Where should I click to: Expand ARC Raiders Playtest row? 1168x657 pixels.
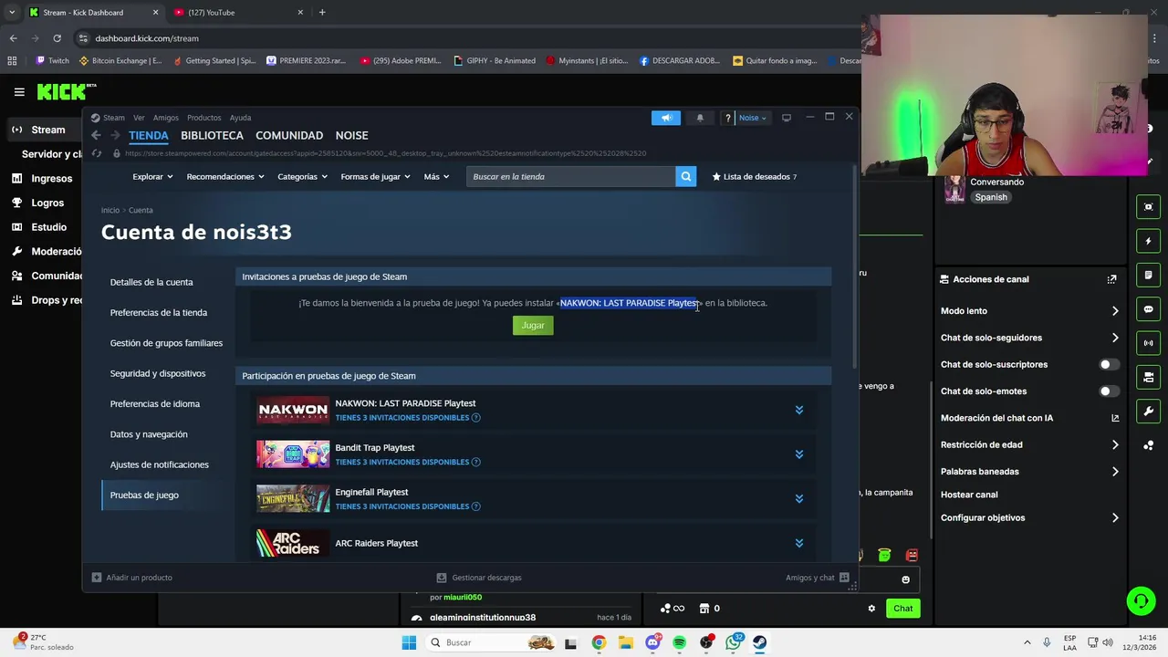pos(798,543)
